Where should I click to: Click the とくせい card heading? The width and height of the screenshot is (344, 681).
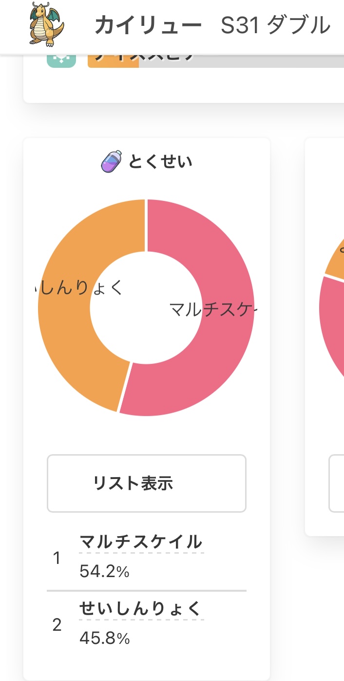tap(160, 161)
